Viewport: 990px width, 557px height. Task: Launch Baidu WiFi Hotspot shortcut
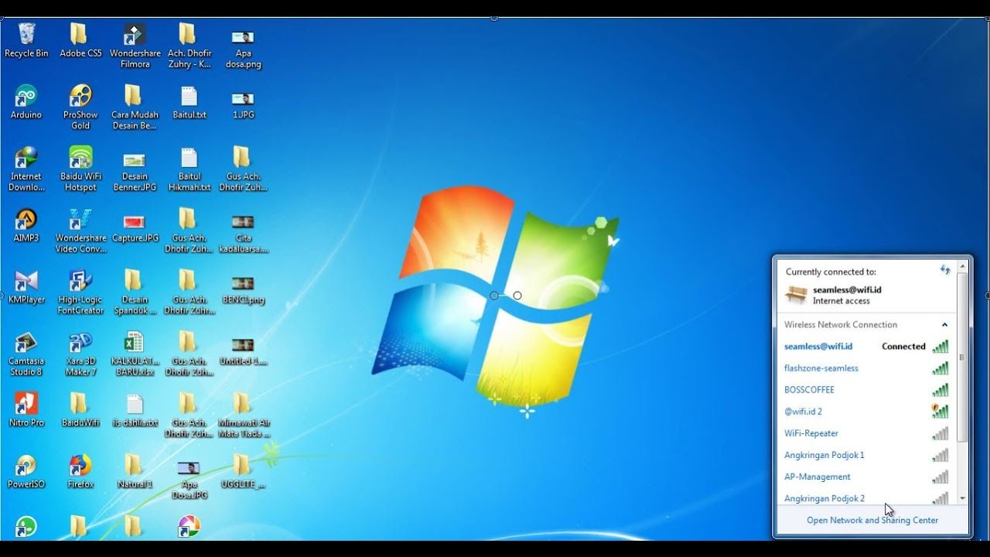point(80,169)
